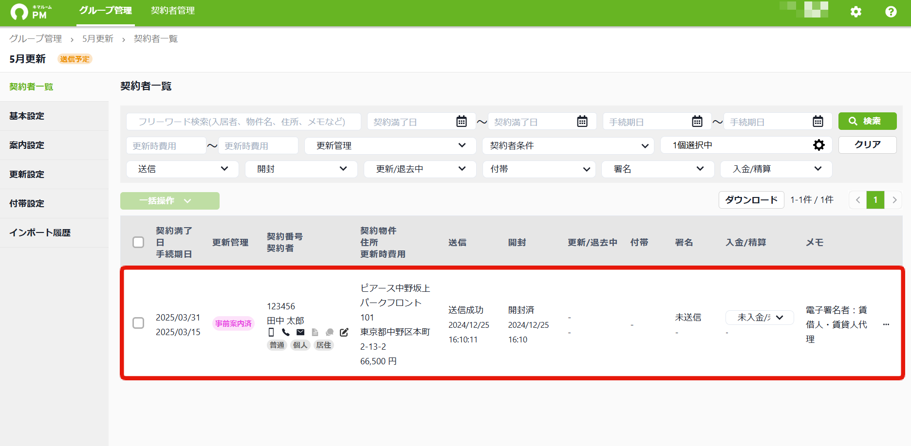The image size is (911, 446).
Task: Click the second 更新時費用 input field
Action: pyautogui.click(x=258, y=145)
